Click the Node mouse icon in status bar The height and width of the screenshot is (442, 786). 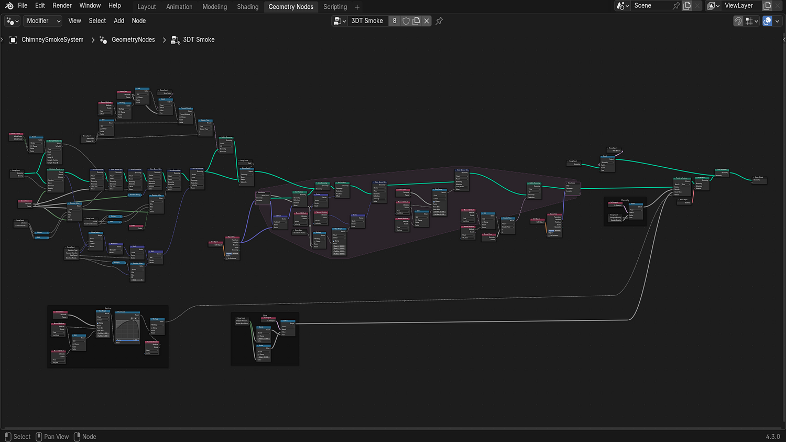tap(77, 437)
